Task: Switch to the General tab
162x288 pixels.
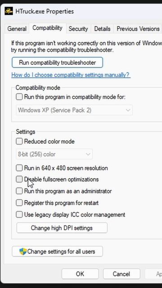Action: tap(17, 29)
